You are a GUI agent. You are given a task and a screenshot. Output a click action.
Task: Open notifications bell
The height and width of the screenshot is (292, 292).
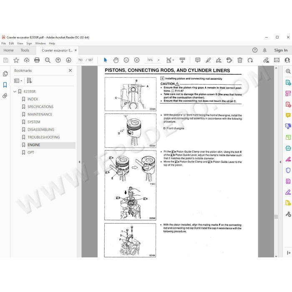(264, 50)
